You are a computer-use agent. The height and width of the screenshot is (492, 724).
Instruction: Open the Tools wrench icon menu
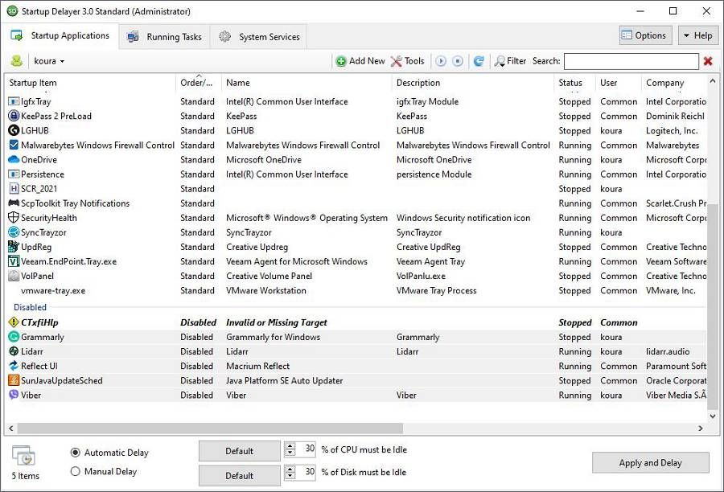click(x=396, y=60)
